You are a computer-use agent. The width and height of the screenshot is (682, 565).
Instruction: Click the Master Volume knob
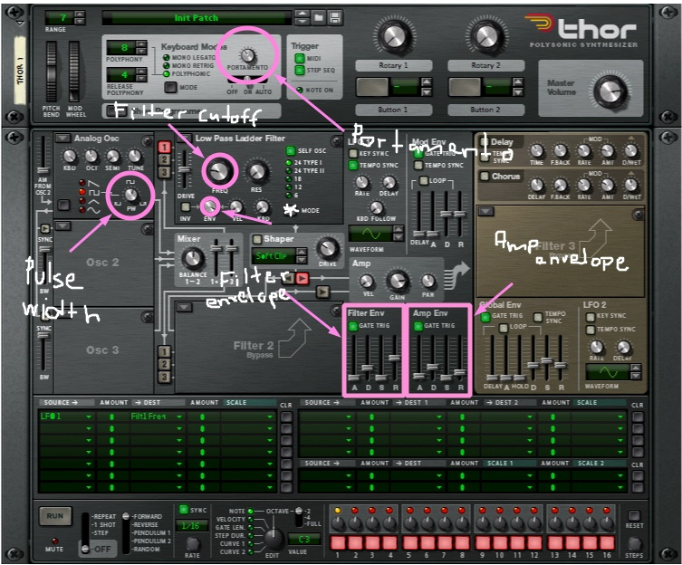click(x=610, y=91)
